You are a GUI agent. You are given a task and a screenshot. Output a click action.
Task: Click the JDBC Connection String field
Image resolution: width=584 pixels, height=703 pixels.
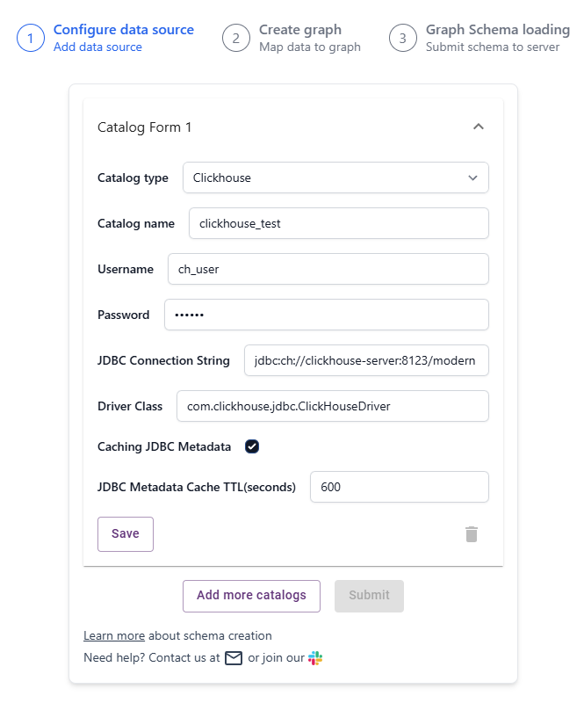[366, 360]
